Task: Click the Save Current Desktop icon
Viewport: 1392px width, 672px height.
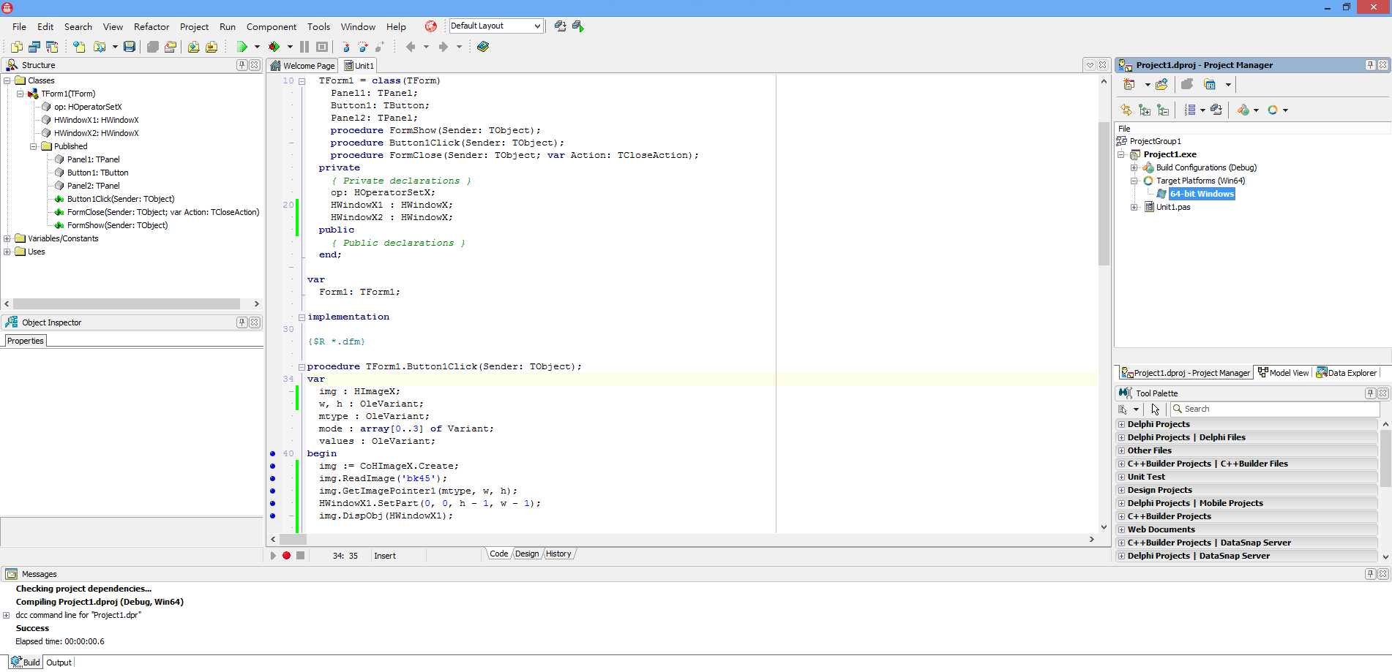Action: tap(560, 26)
